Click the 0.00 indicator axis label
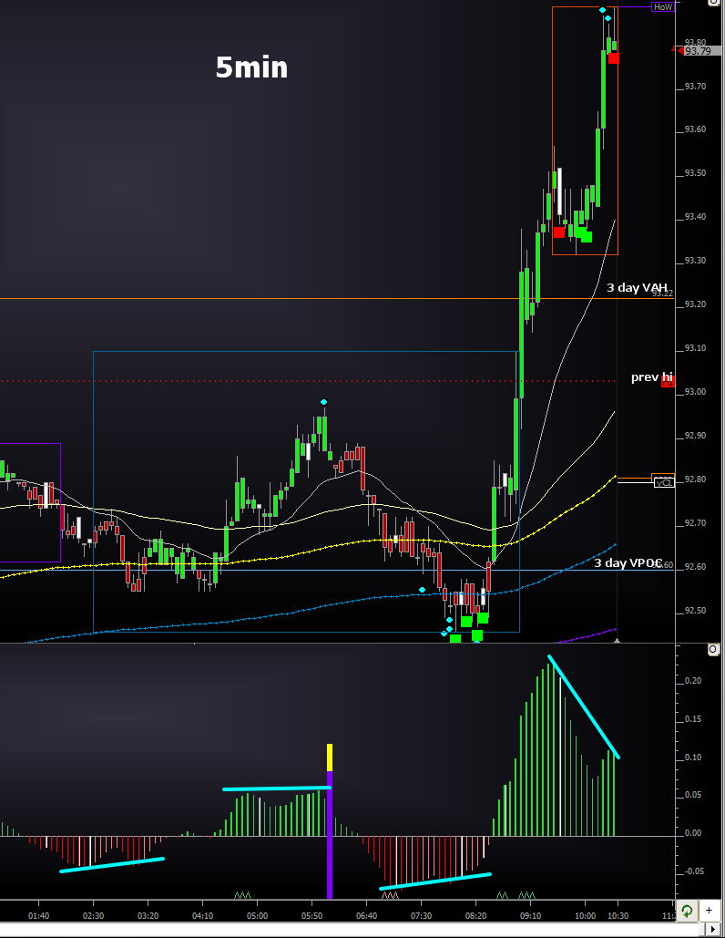Viewport: 725px width, 938px height. coord(693,833)
